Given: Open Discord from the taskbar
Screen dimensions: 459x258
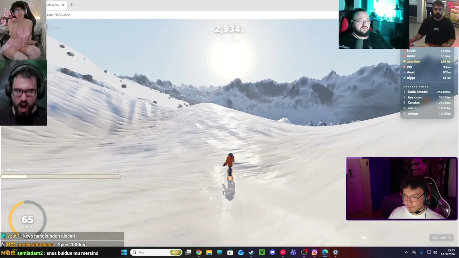Looking at the screenshot, I should pyautogui.click(x=272, y=252).
